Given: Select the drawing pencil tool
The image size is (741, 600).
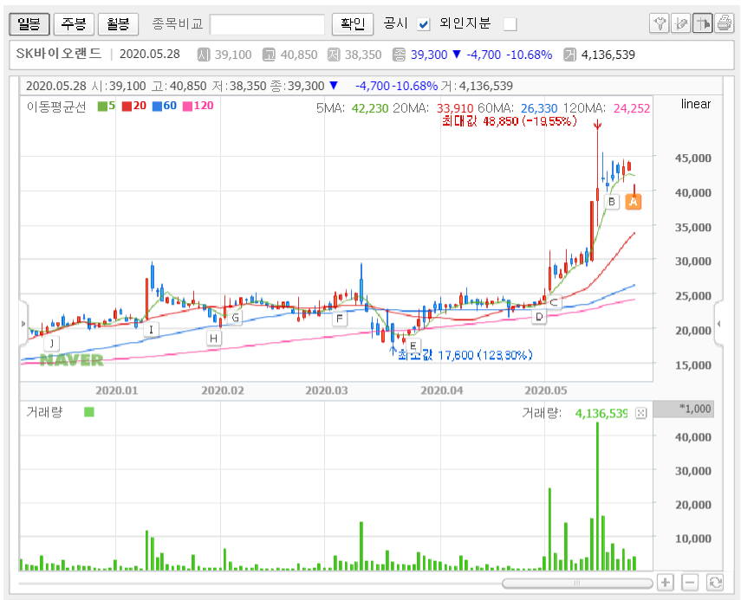Looking at the screenshot, I should pyautogui.click(x=680, y=23).
